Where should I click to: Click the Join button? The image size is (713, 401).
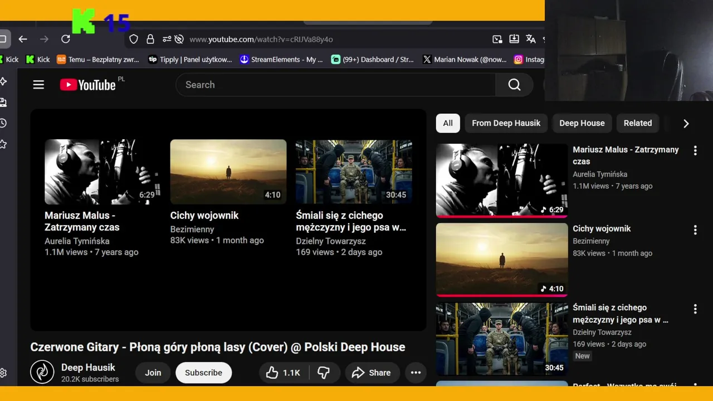tap(153, 373)
